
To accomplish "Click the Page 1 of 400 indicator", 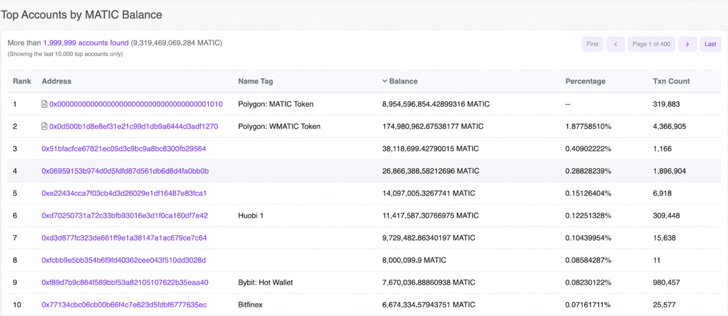I will [x=651, y=44].
